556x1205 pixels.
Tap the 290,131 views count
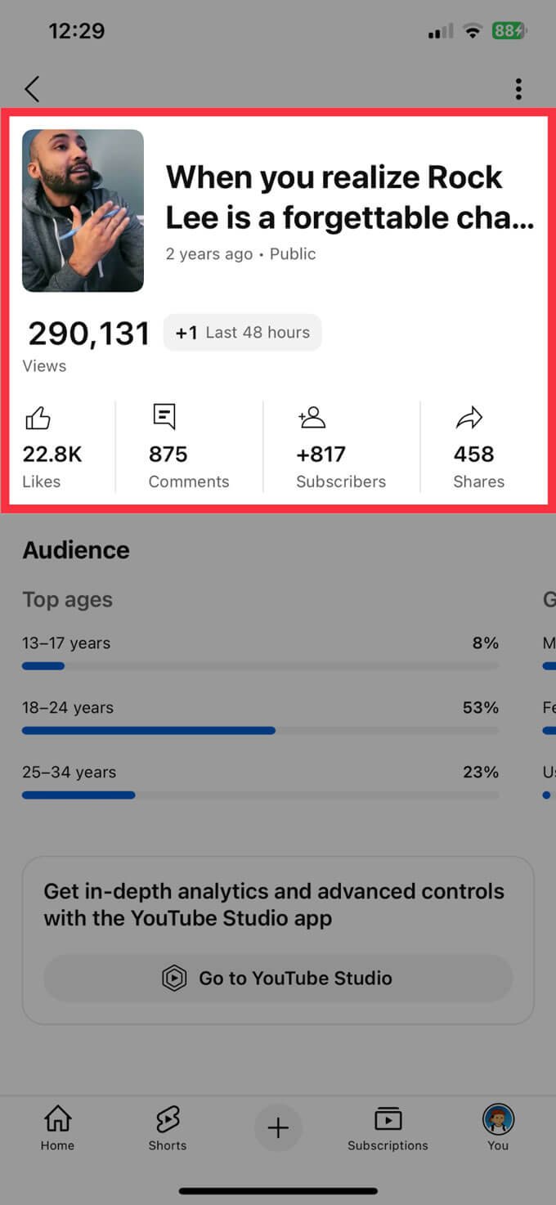tap(88, 334)
